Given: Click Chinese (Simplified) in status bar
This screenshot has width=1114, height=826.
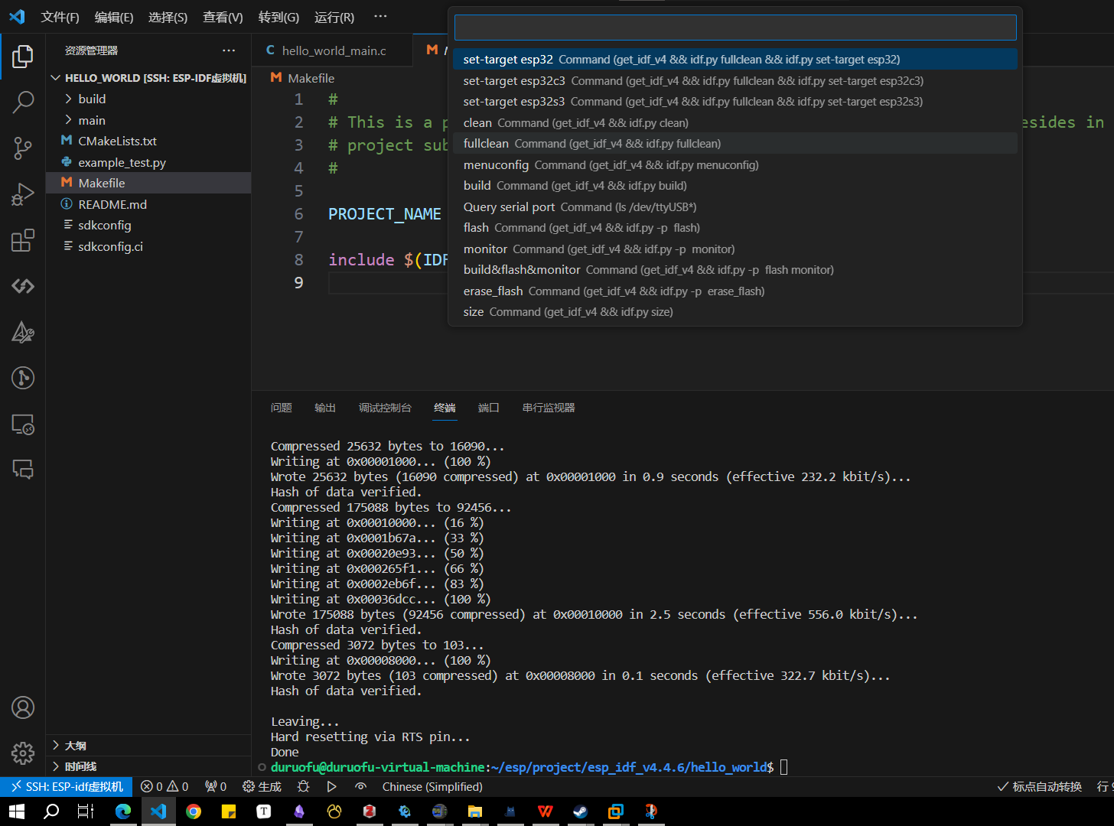Looking at the screenshot, I should [432, 786].
